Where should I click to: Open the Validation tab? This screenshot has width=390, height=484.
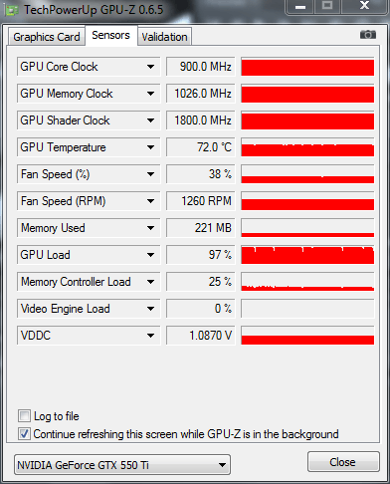click(x=164, y=37)
